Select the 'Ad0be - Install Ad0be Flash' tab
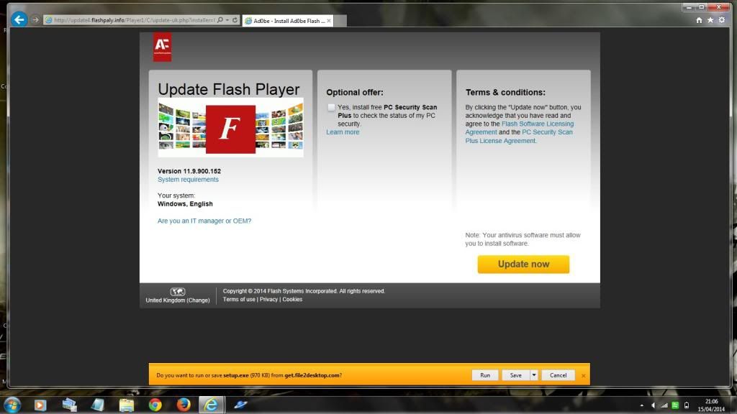This screenshot has height=414, width=737. 287,21
